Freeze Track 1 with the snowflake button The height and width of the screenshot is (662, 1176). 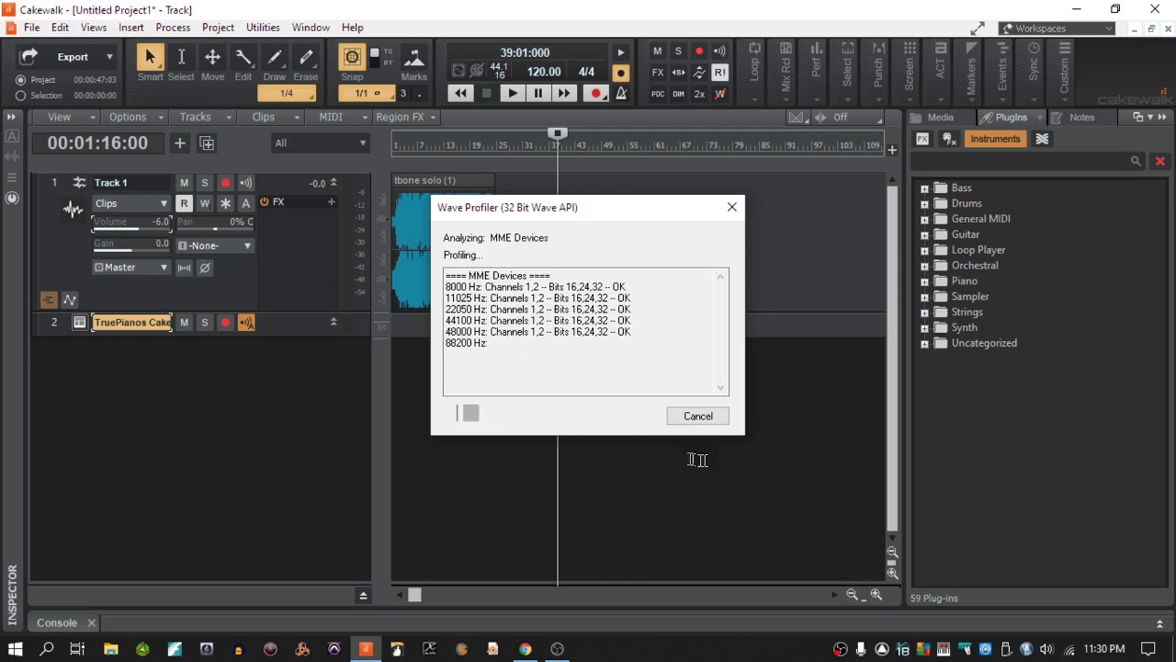coord(225,203)
